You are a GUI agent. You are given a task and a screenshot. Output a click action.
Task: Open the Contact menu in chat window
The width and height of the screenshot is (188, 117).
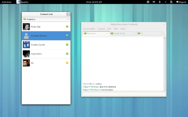(x=101, y=29)
